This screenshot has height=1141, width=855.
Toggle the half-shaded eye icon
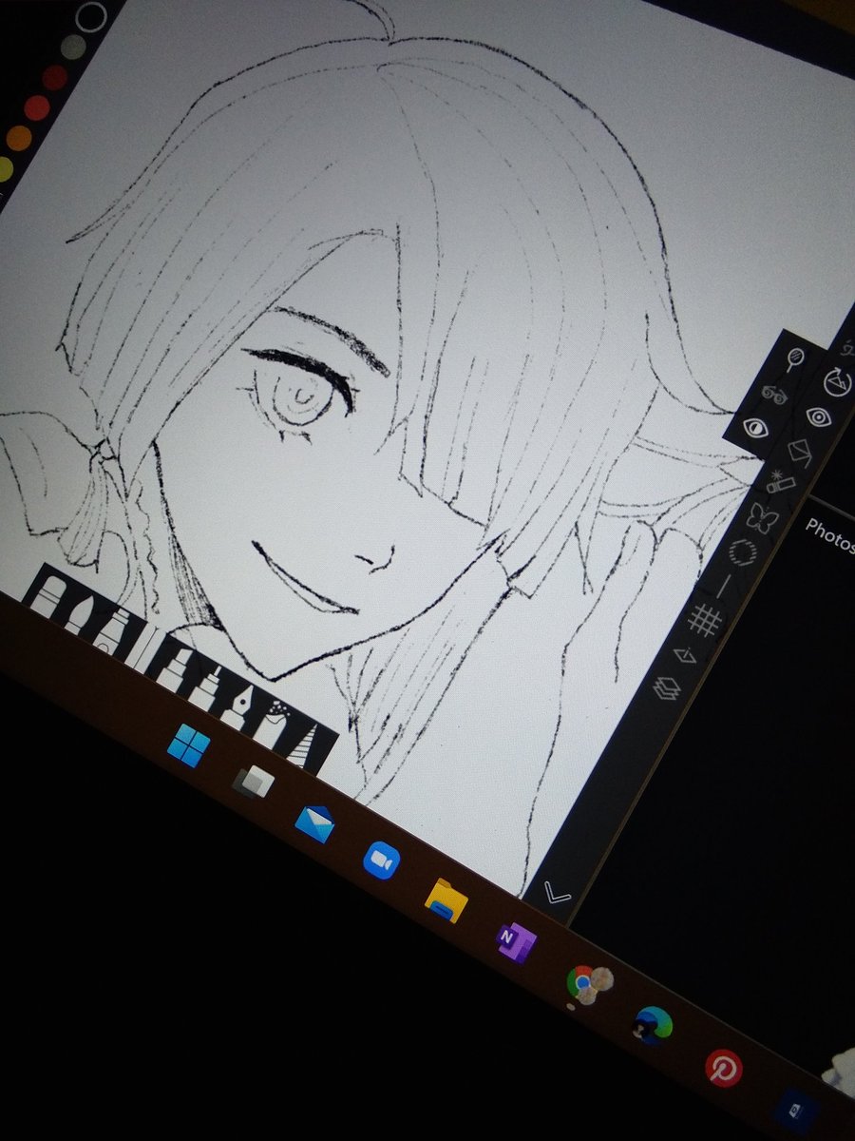coord(753,427)
